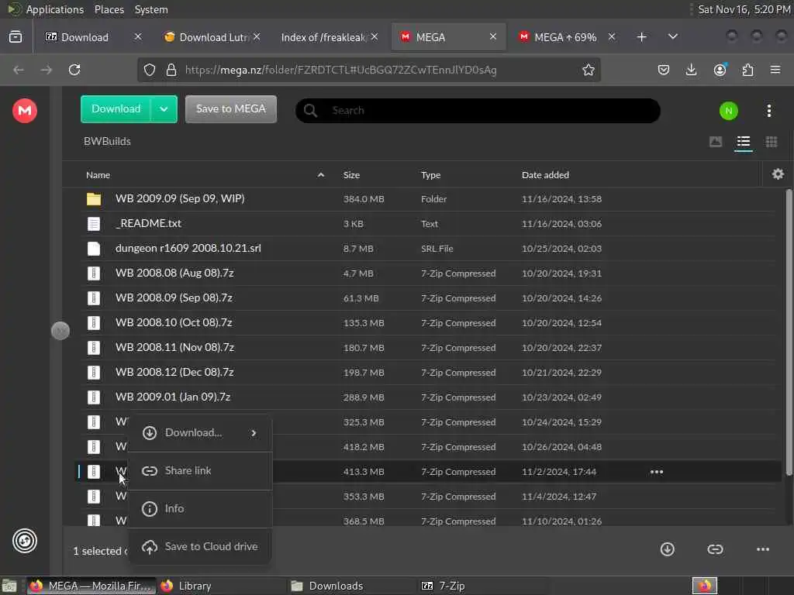Viewport: 794px width, 595px height.
Task: Click the Save to MEGA button
Action: pyautogui.click(x=231, y=108)
